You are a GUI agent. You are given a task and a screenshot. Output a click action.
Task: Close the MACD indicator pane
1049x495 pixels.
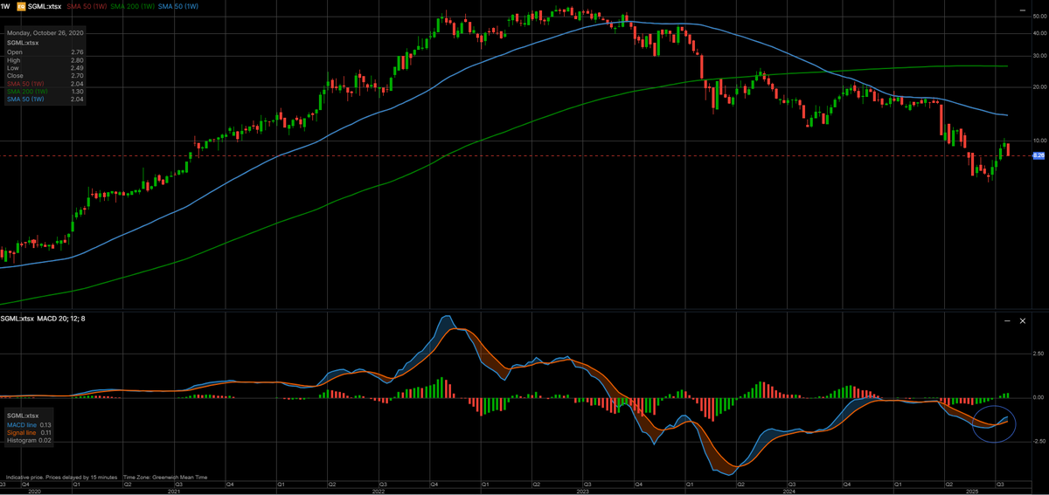point(1023,321)
